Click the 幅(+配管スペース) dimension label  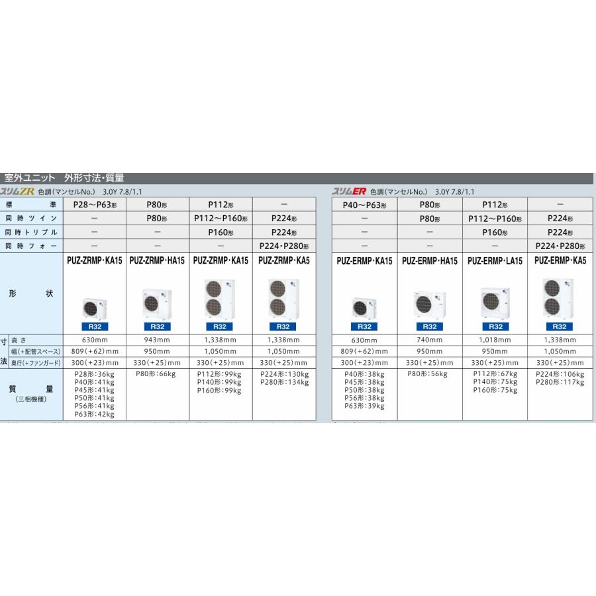36,352
